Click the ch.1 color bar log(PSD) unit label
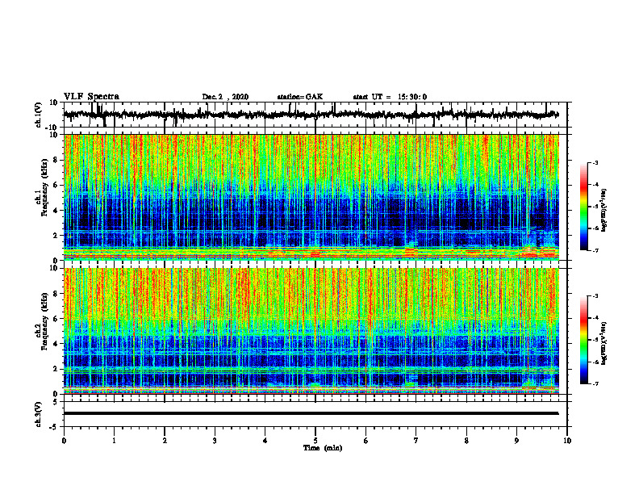Screen dimensions: 639x494 click(x=603, y=210)
